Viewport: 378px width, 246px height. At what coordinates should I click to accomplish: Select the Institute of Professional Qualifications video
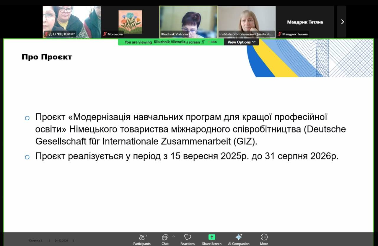click(x=246, y=21)
